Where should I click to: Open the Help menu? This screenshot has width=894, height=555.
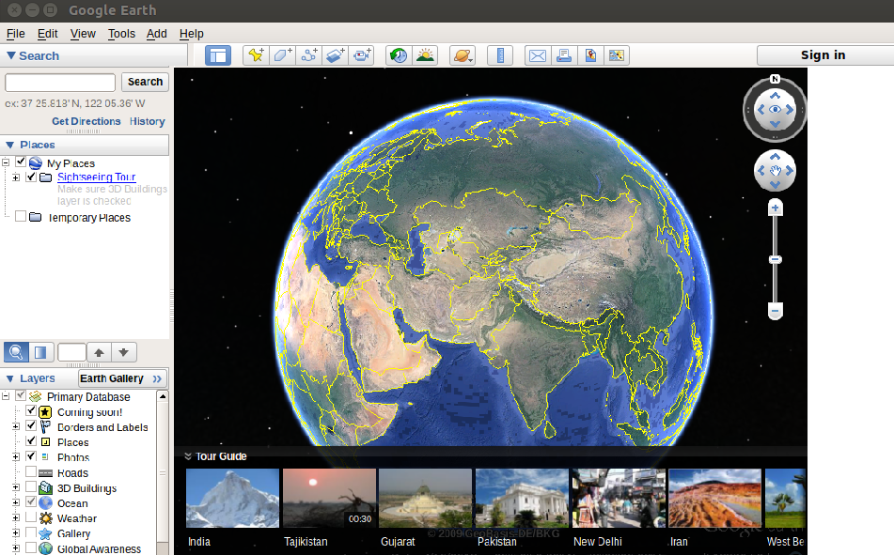coord(192,34)
